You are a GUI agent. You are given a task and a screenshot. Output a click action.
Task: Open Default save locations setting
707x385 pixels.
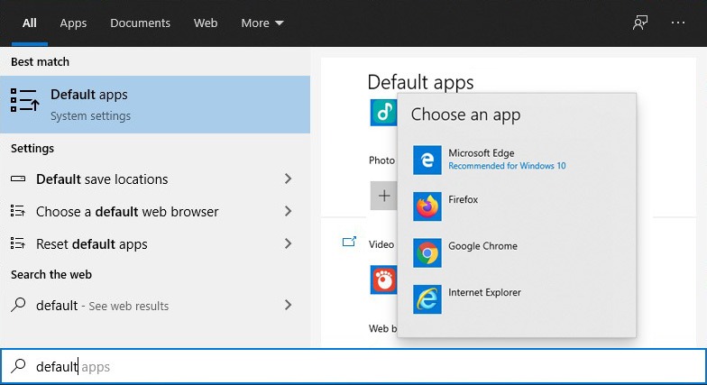coord(155,179)
